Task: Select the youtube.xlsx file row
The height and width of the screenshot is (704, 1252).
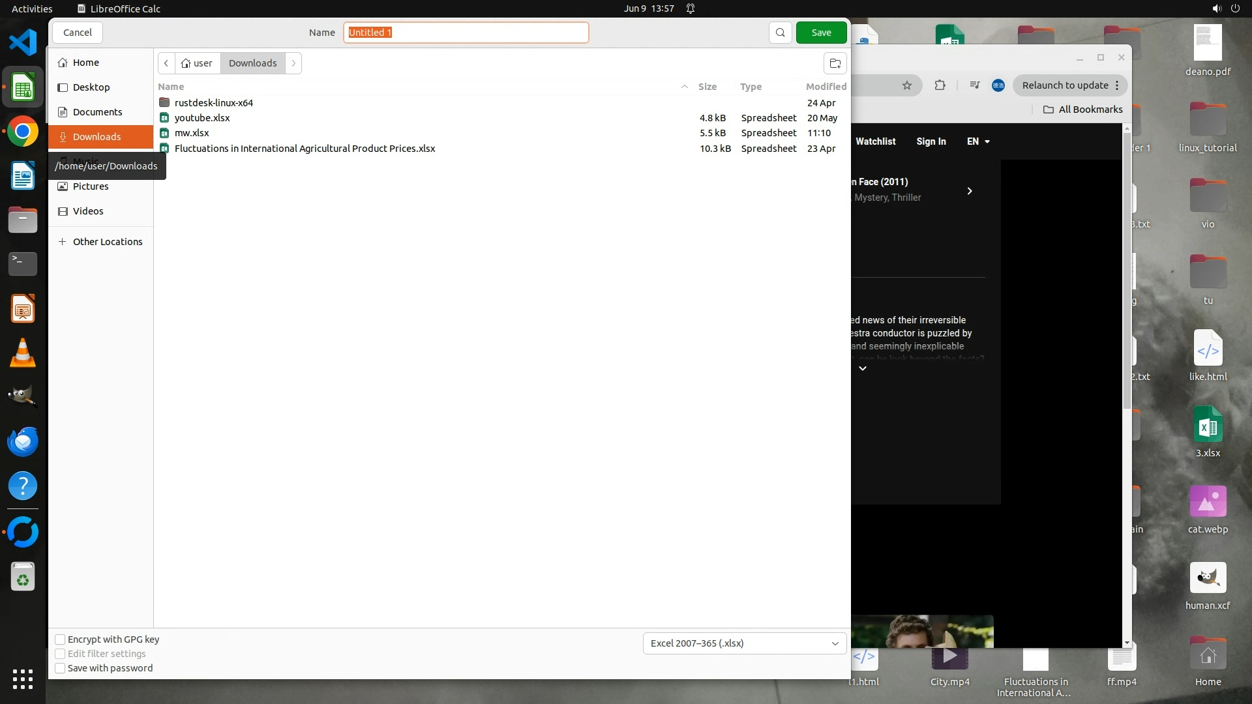Action: (x=202, y=118)
